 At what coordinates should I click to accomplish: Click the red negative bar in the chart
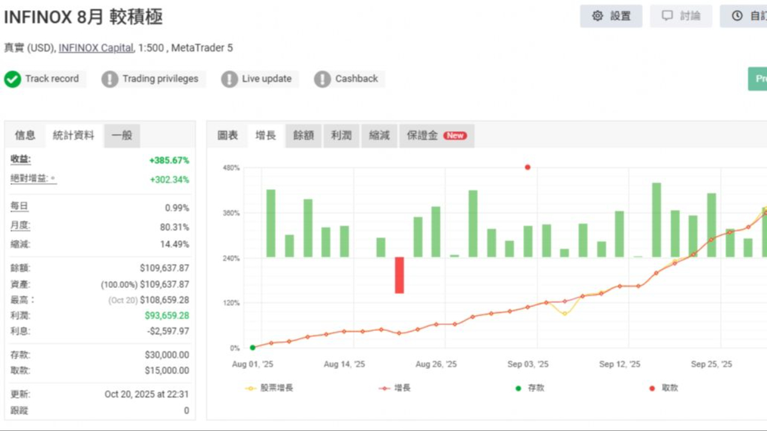pyautogui.click(x=399, y=275)
